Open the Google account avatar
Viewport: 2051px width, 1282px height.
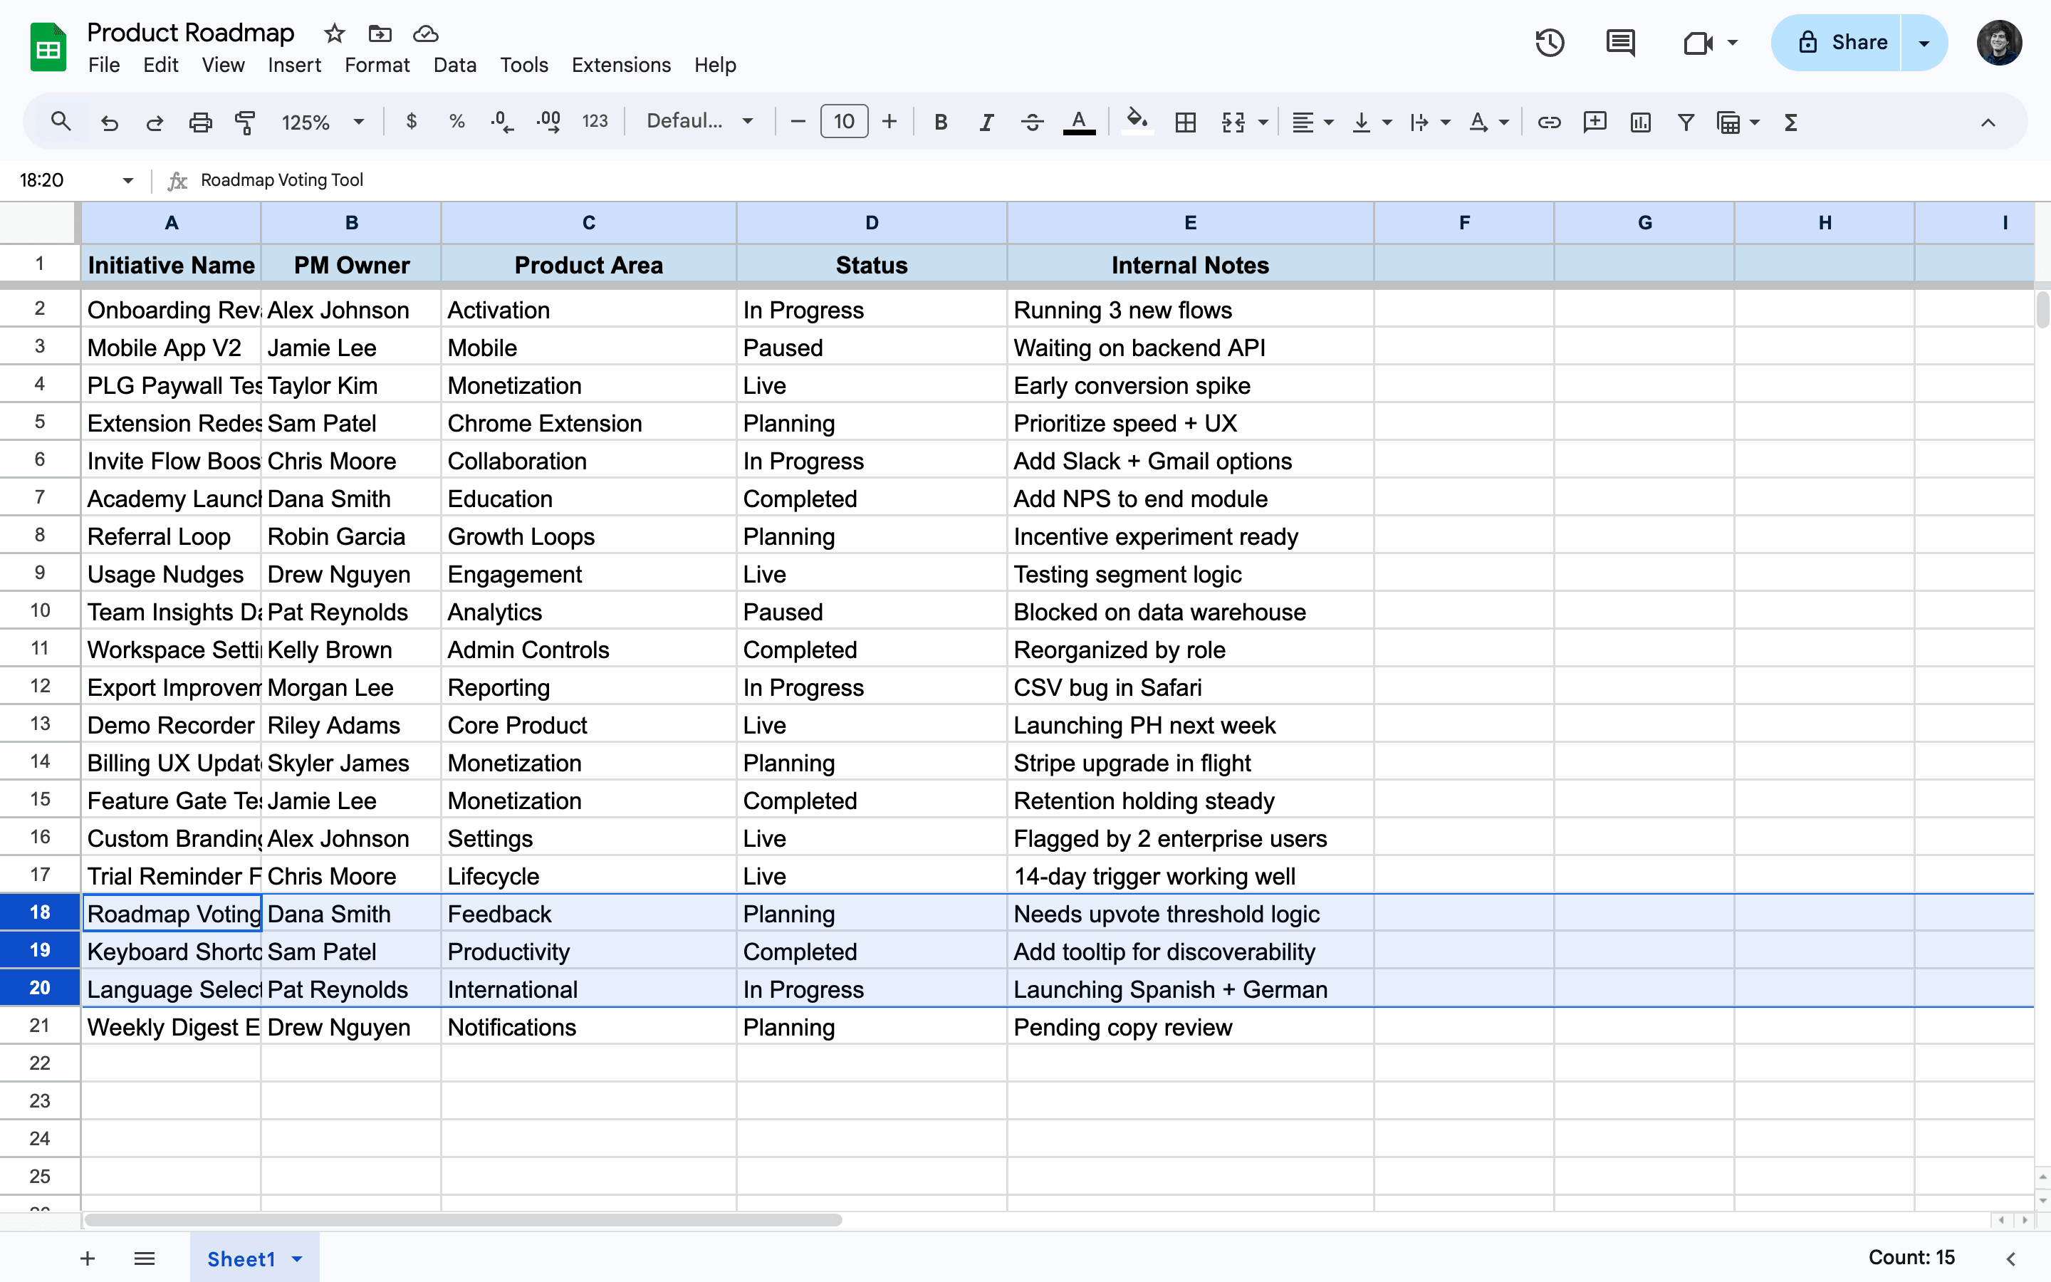point(1999,43)
